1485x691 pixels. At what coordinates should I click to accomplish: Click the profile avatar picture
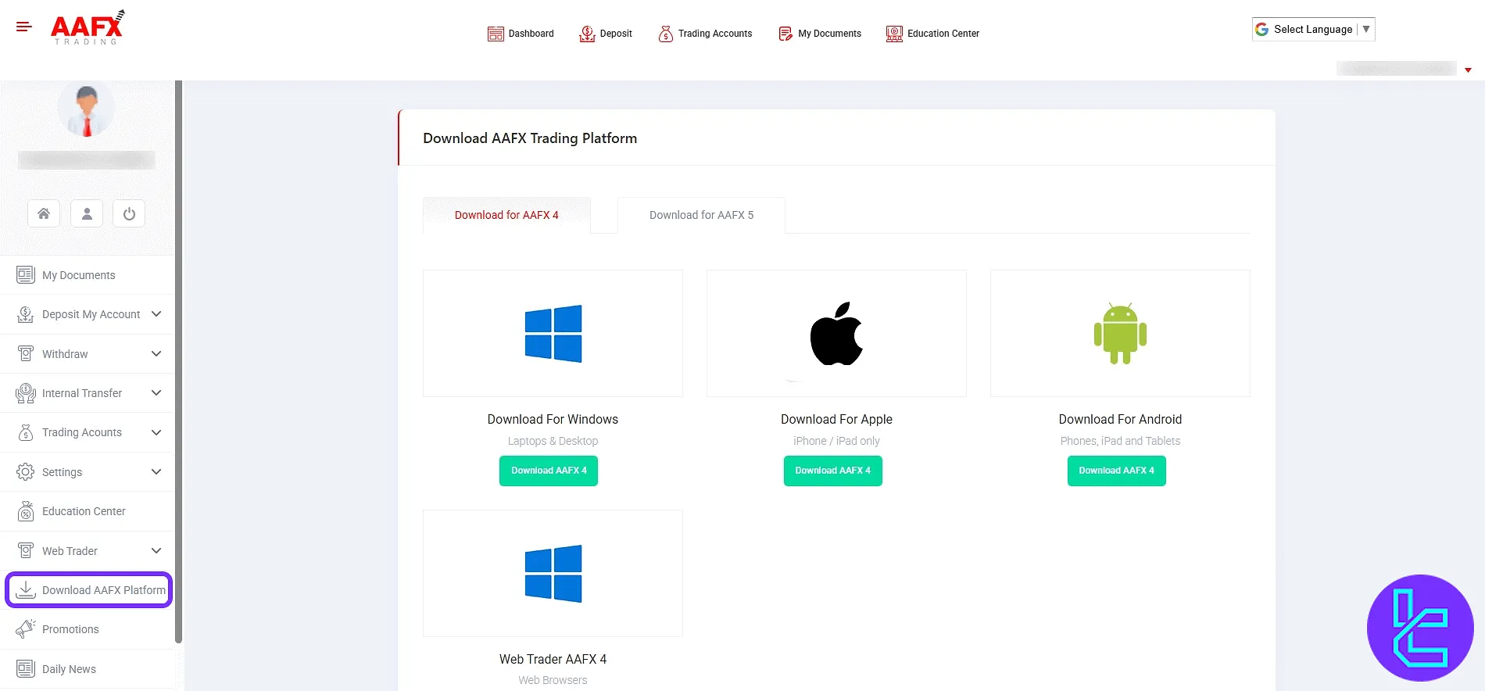(x=87, y=109)
